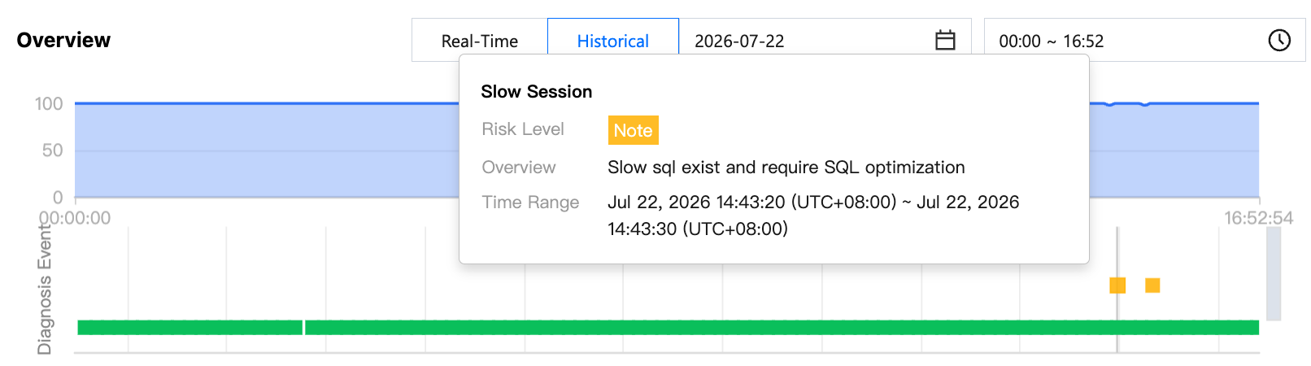Click the Time Range value in the tooltip

813,216
